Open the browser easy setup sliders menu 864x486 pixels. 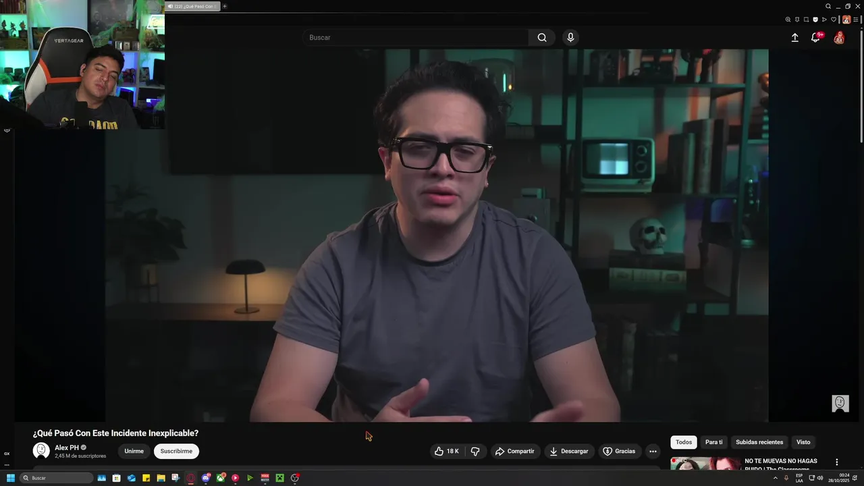pyautogui.click(x=856, y=20)
